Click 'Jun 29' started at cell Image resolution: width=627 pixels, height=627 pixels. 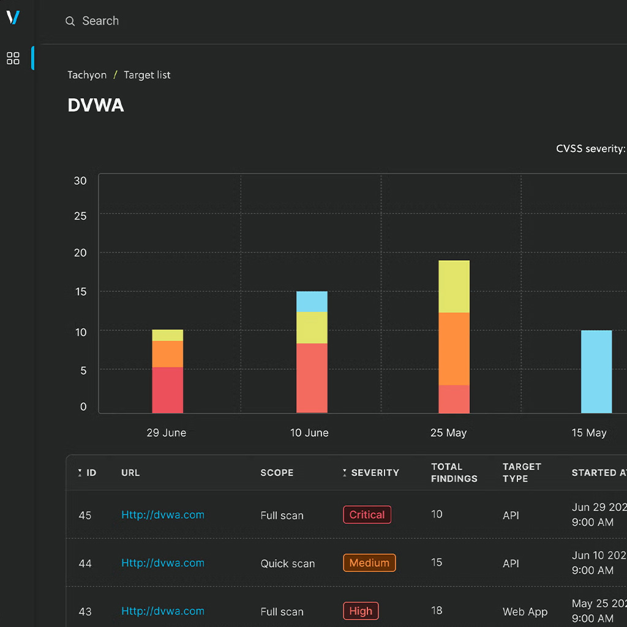[x=599, y=514]
